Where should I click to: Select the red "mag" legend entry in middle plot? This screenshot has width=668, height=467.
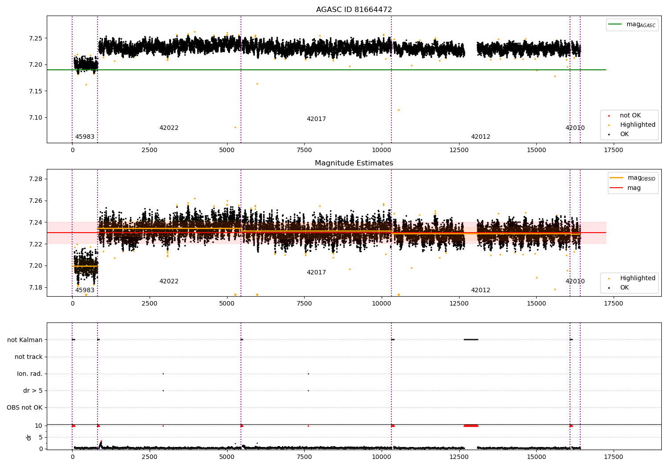pos(626,188)
